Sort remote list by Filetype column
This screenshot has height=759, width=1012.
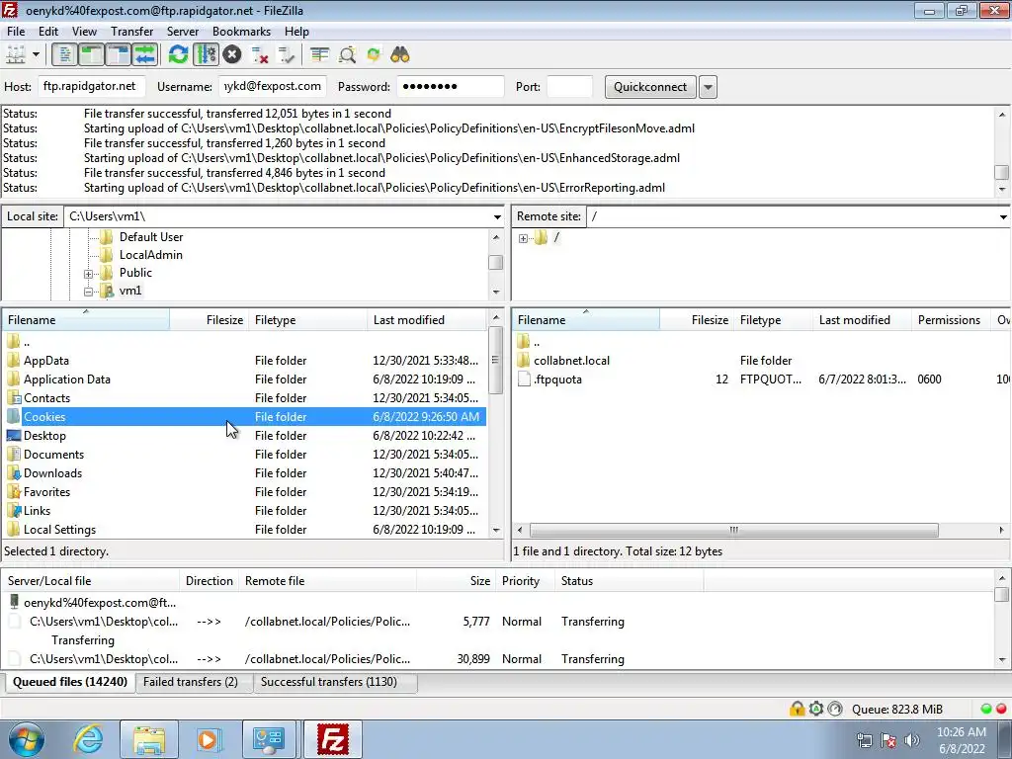point(773,320)
